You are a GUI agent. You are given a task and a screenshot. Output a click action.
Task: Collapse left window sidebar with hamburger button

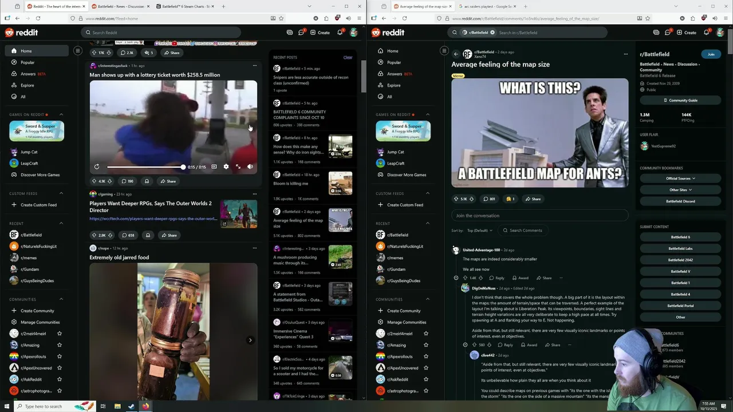point(78,51)
